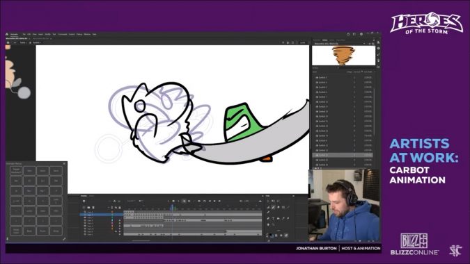Image resolution: width=470 pixels, height=264 pixels.
Task: Click the New Layer icon in timeline
Action: [x=84, y=208]
